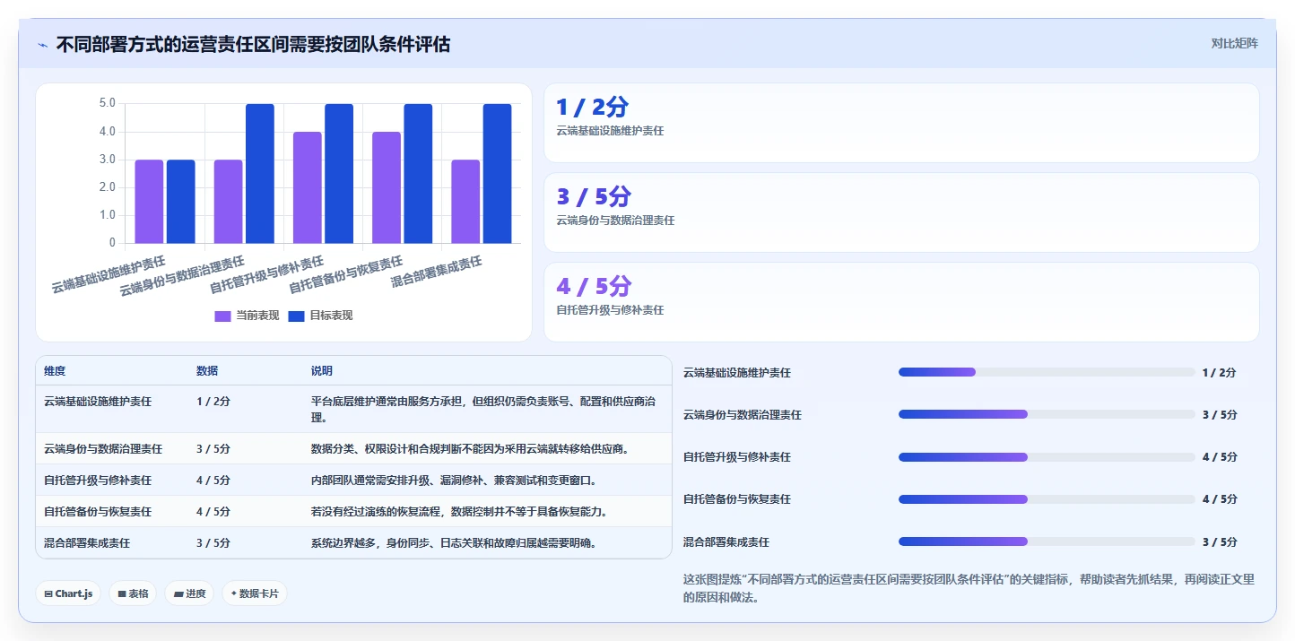Open the 4 / 5分 data card
Viewport: 1295px width, 641px height.
tap(901, 302)
